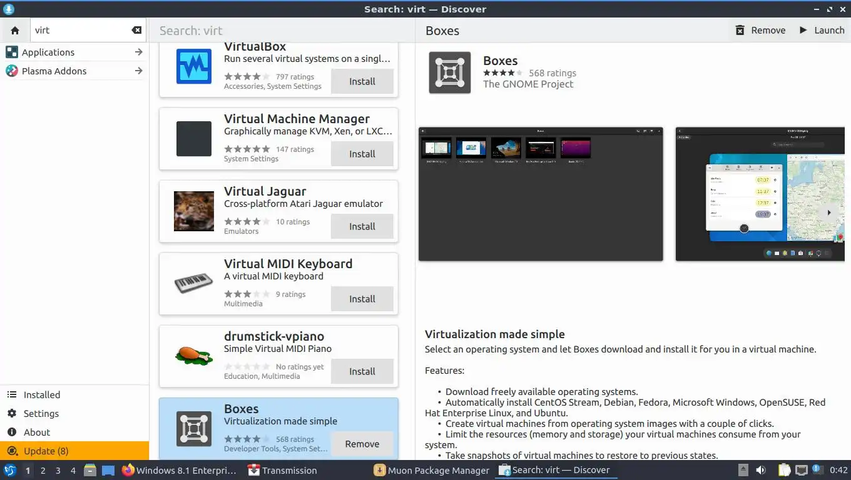Click the Virtual Machine Manager title

pyautogui.click(x=297, y=119)
